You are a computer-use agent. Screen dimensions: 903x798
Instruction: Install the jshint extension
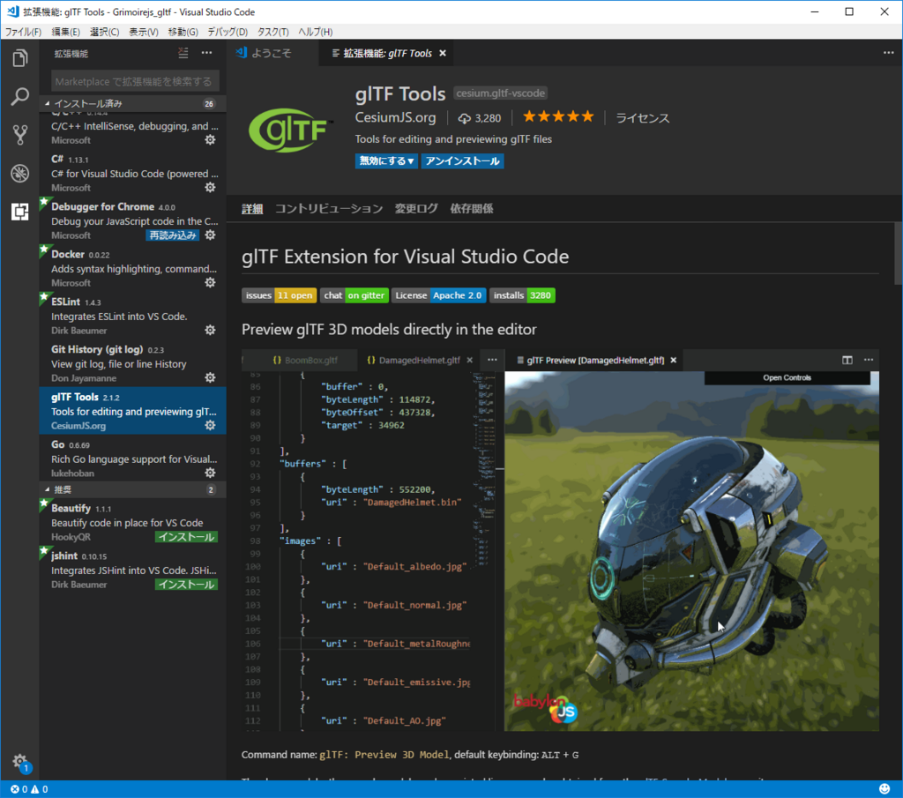[x=186, y=585]
